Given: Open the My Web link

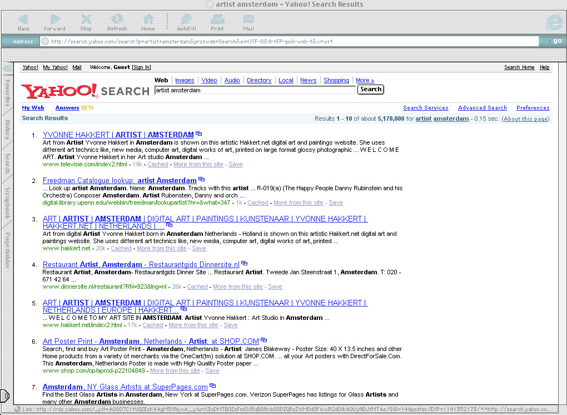Looking at the screenshot, I should pos(33,108).
